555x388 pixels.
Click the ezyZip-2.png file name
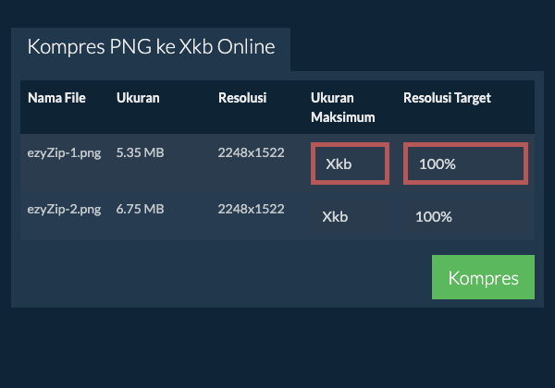[64, 210]
